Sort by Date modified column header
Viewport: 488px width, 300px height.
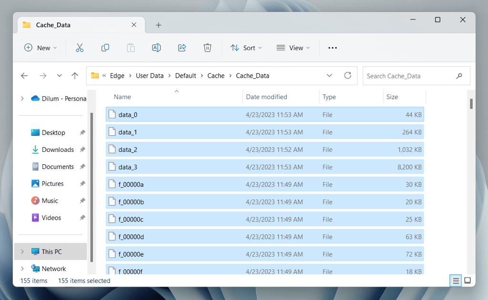pos(266,97)
